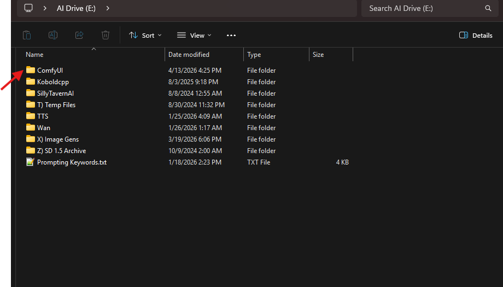503x287 pixels.
Task: Click date 1/26/2026 1:17 AM
Action: click(x=195, y=127)
